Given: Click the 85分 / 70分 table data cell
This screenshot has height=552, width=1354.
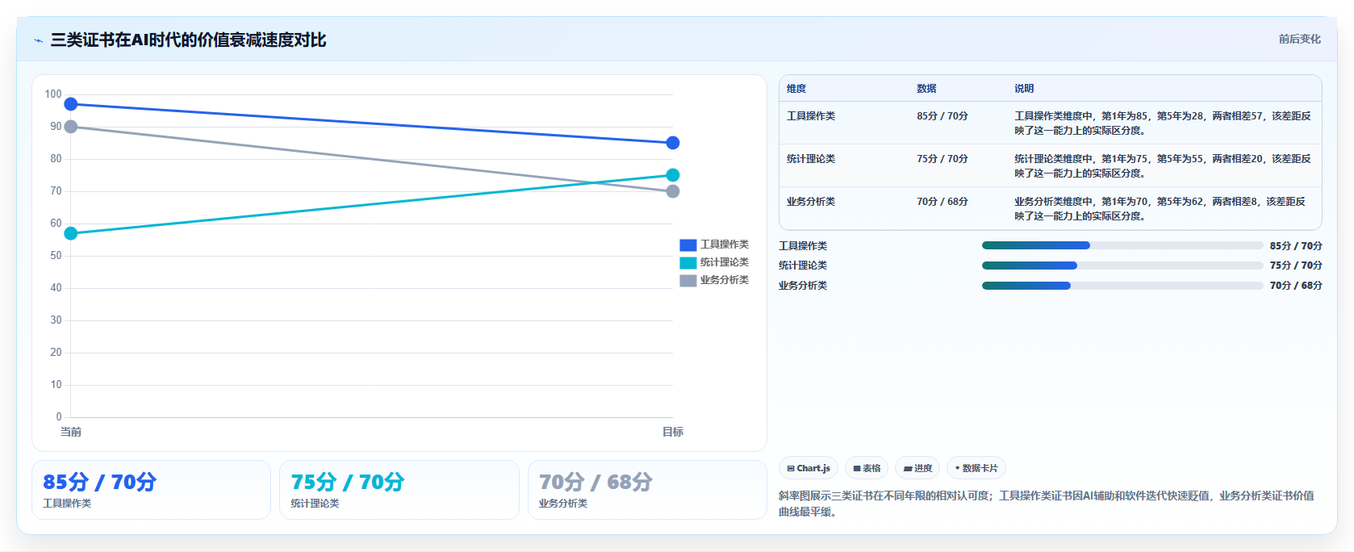Looking at the screenshot, I should coord(942,116).
